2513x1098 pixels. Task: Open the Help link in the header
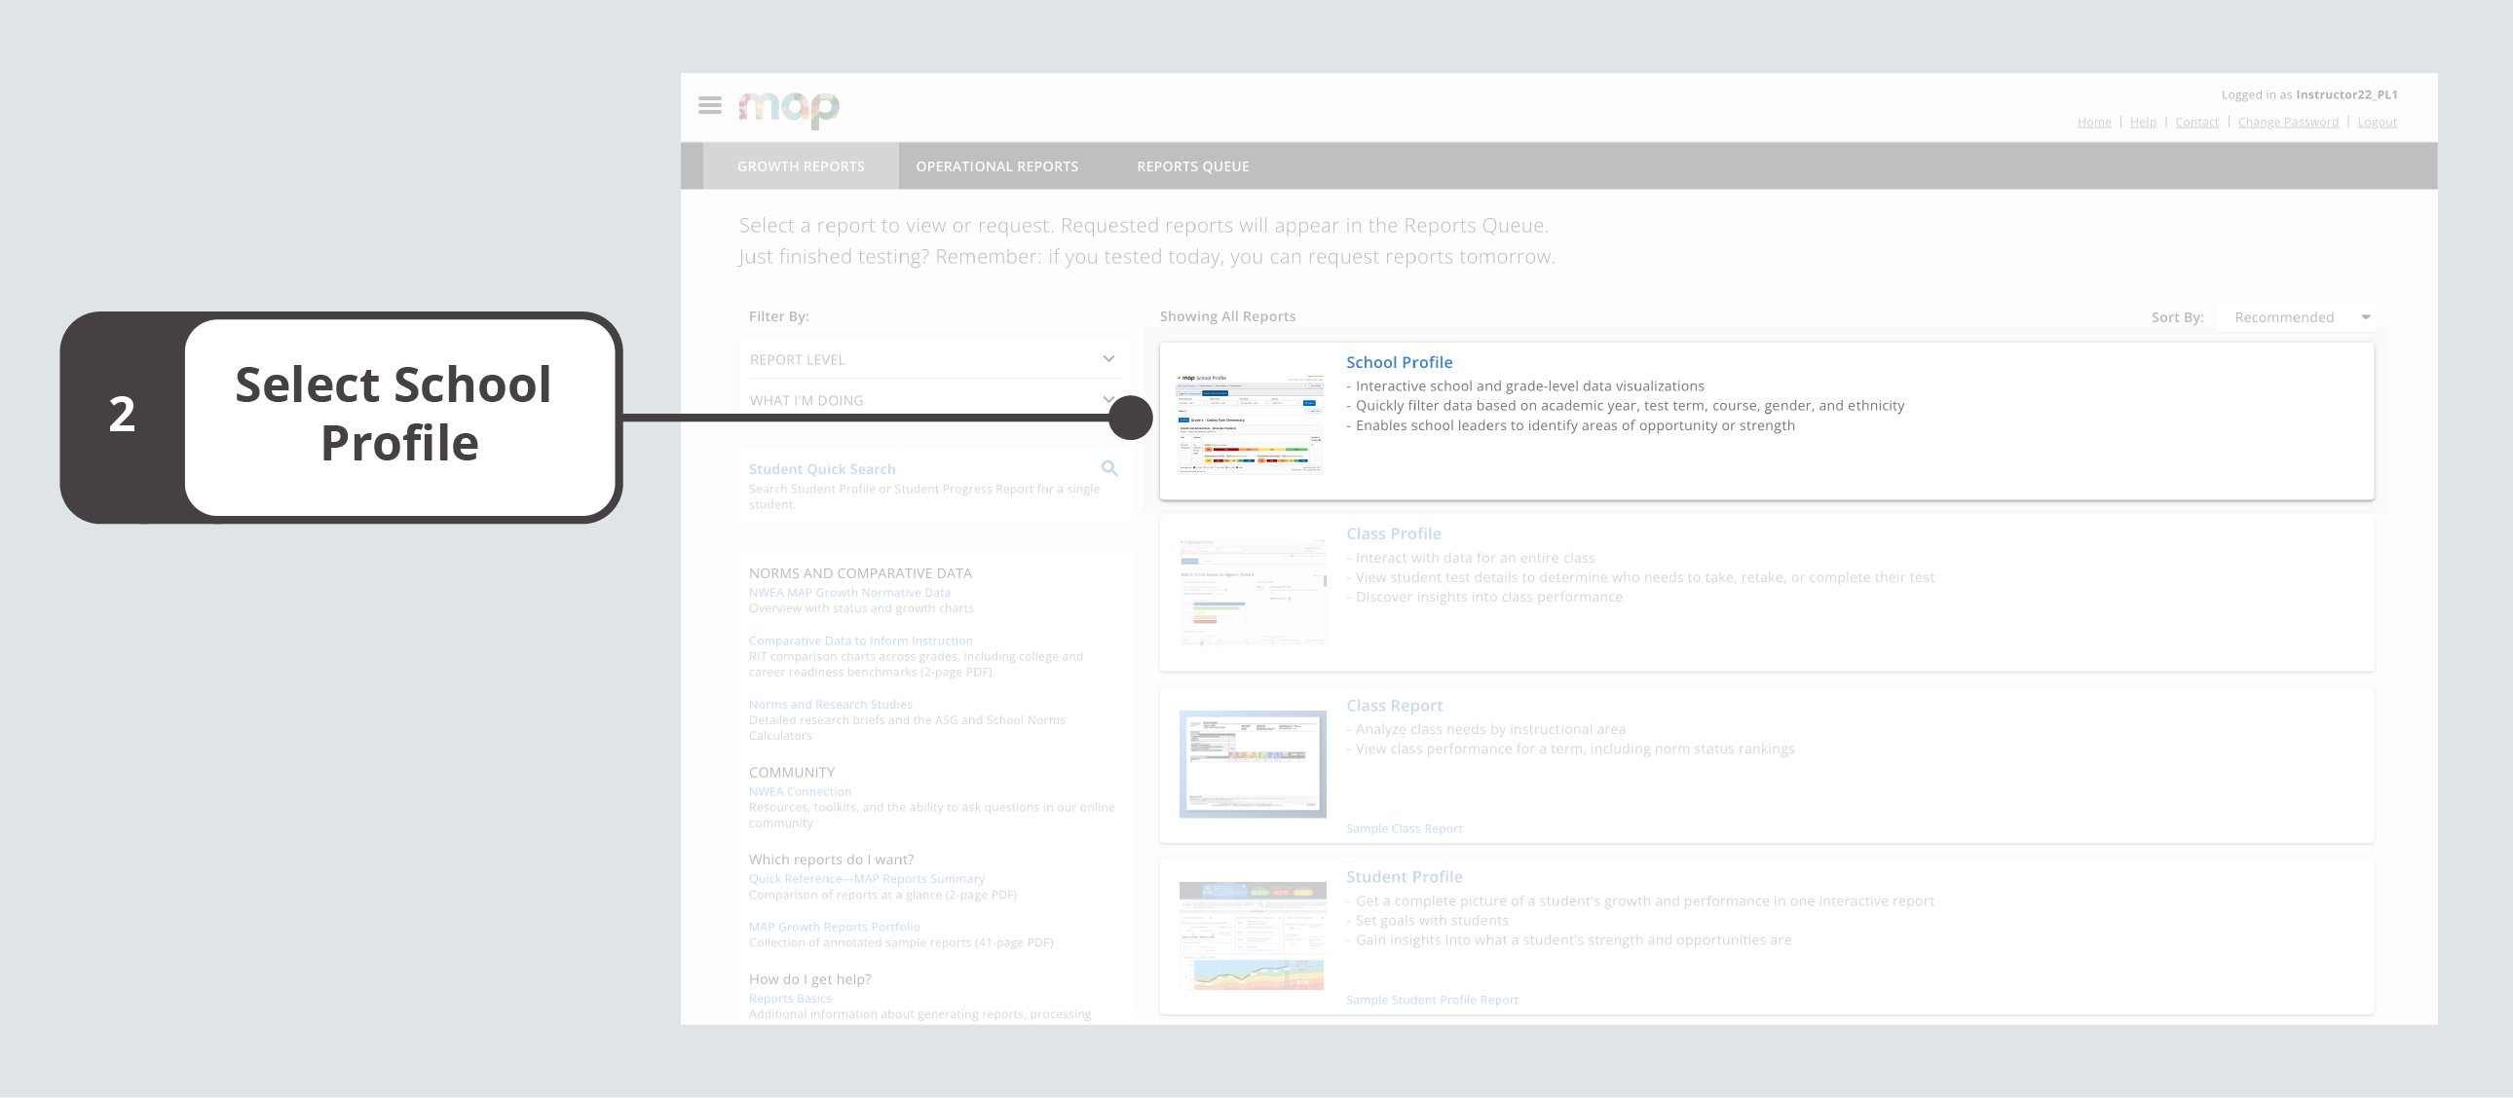(2142, 122)
